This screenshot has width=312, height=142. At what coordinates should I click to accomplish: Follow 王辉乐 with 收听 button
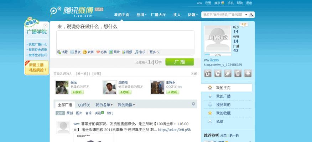[173, 92]
